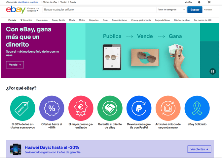Click the TV second-hand items icon

click(168, 108)
